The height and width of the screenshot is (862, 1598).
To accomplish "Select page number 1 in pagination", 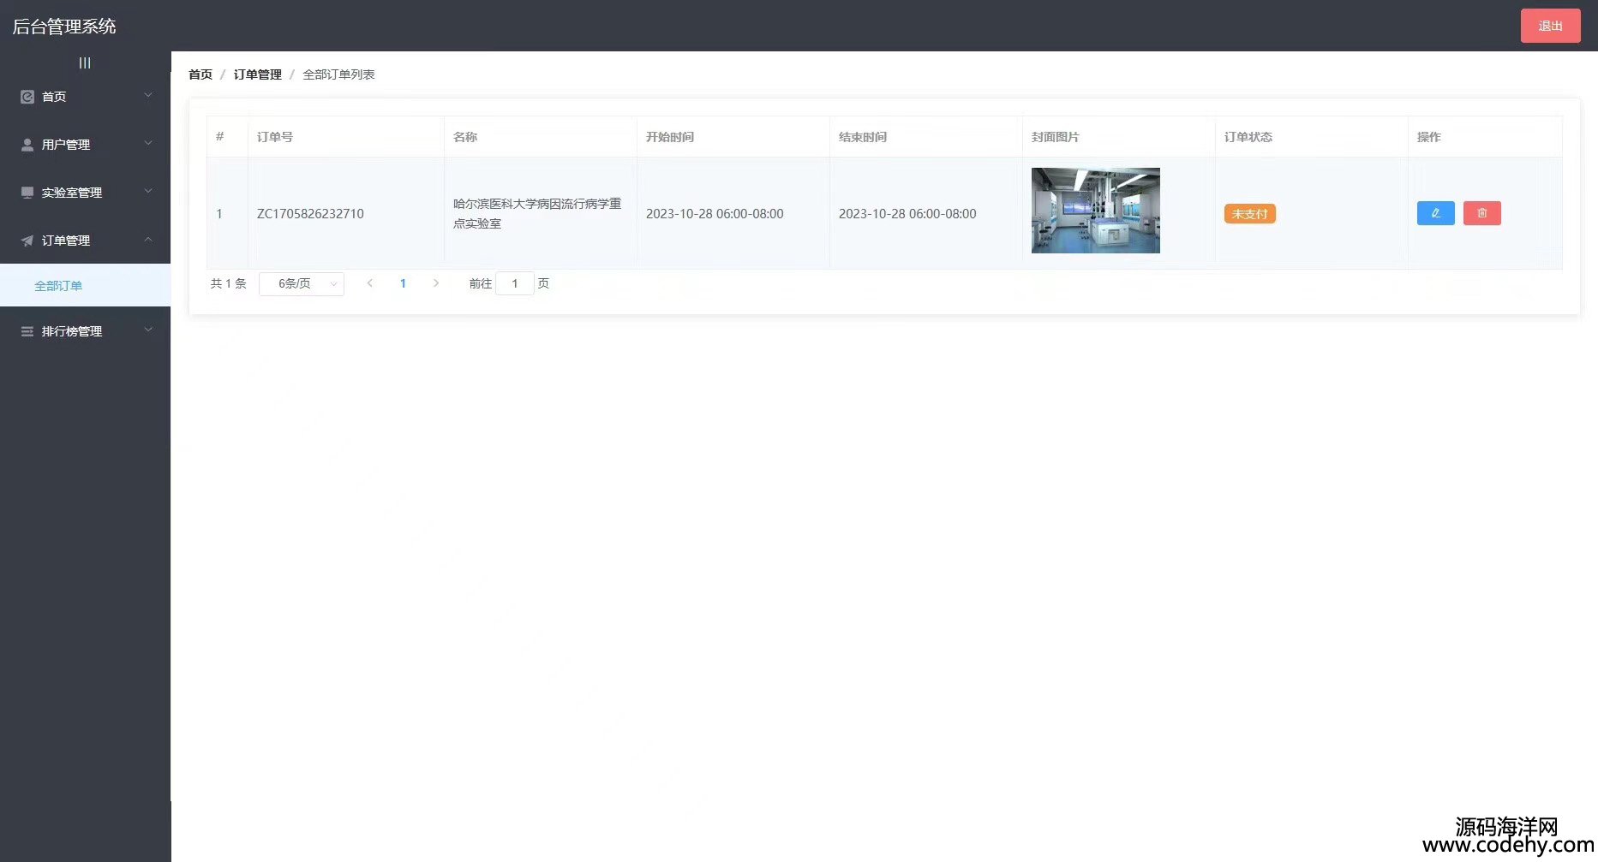I will (x=403, y=283).
